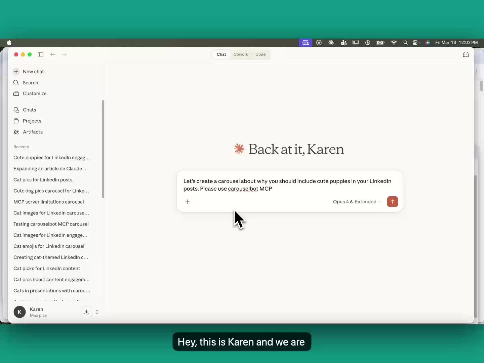Viewport: 484px width, 363px height.
Task: Click the date and time in menu bar
Action: [456, 43]
